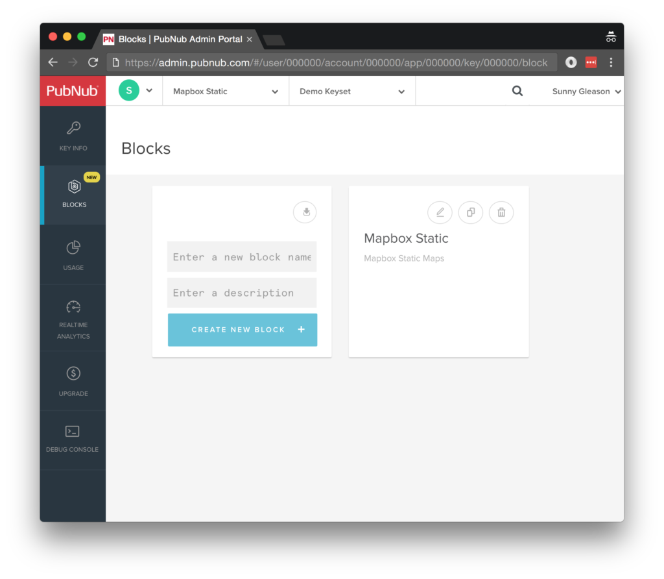The height and width of the screenshot is (579, 664).
Task: Open the Mapbox Static block card title
Action: point(406,238)
